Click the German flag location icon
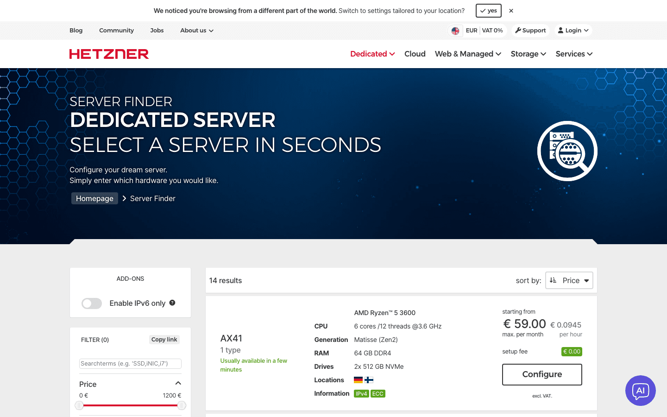Image resolution: width=667 pixels, height=417 pixels. (358, 380)
